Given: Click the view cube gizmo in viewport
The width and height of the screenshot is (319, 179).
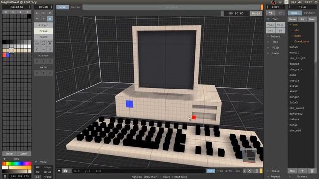Looking at the screenshot, I should [249, 155].
